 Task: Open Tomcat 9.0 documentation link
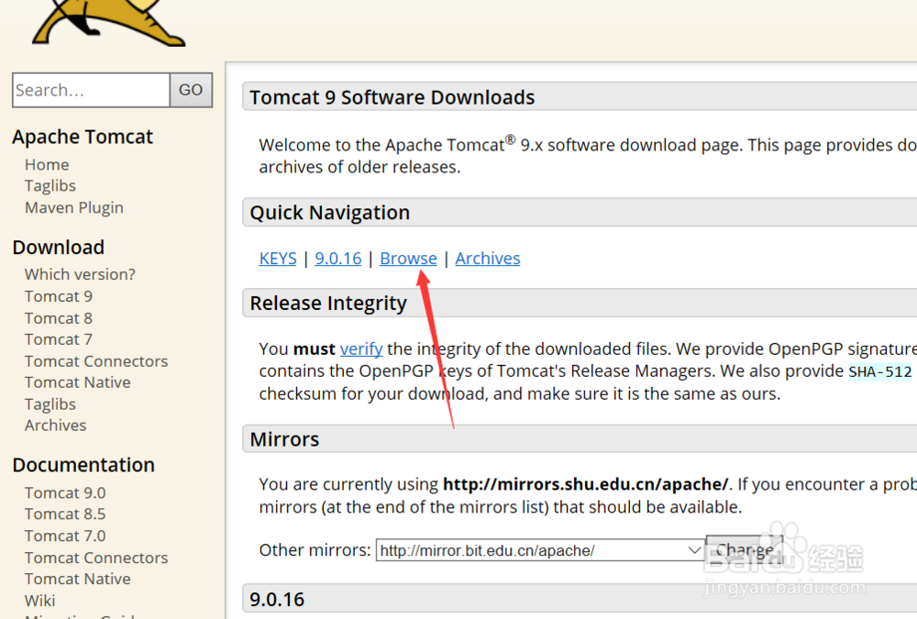(65, 493)
